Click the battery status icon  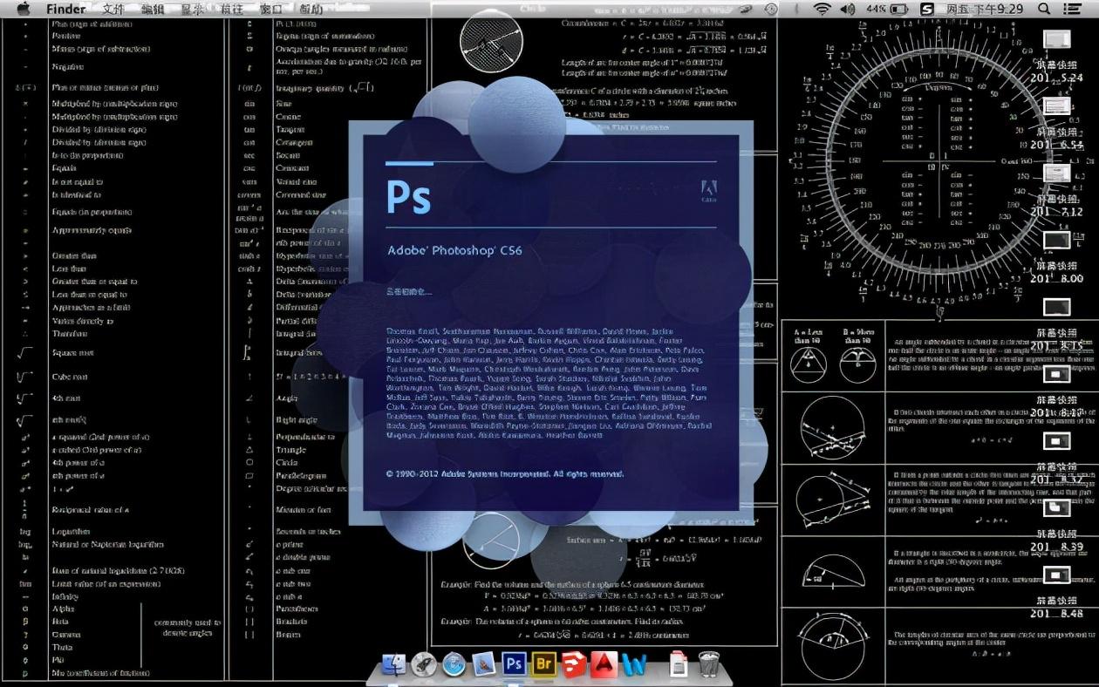click(898, 9)
